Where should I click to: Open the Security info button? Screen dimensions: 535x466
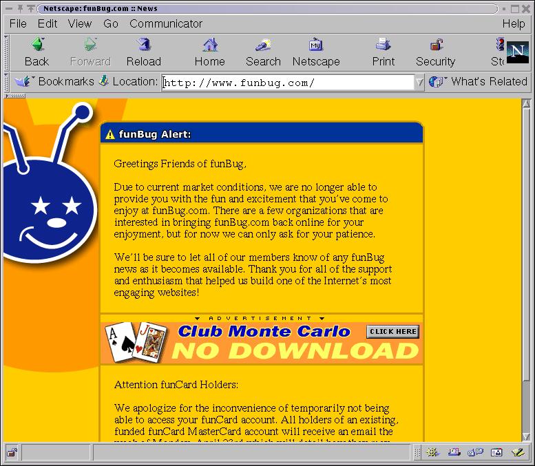[x=435, y=52]
